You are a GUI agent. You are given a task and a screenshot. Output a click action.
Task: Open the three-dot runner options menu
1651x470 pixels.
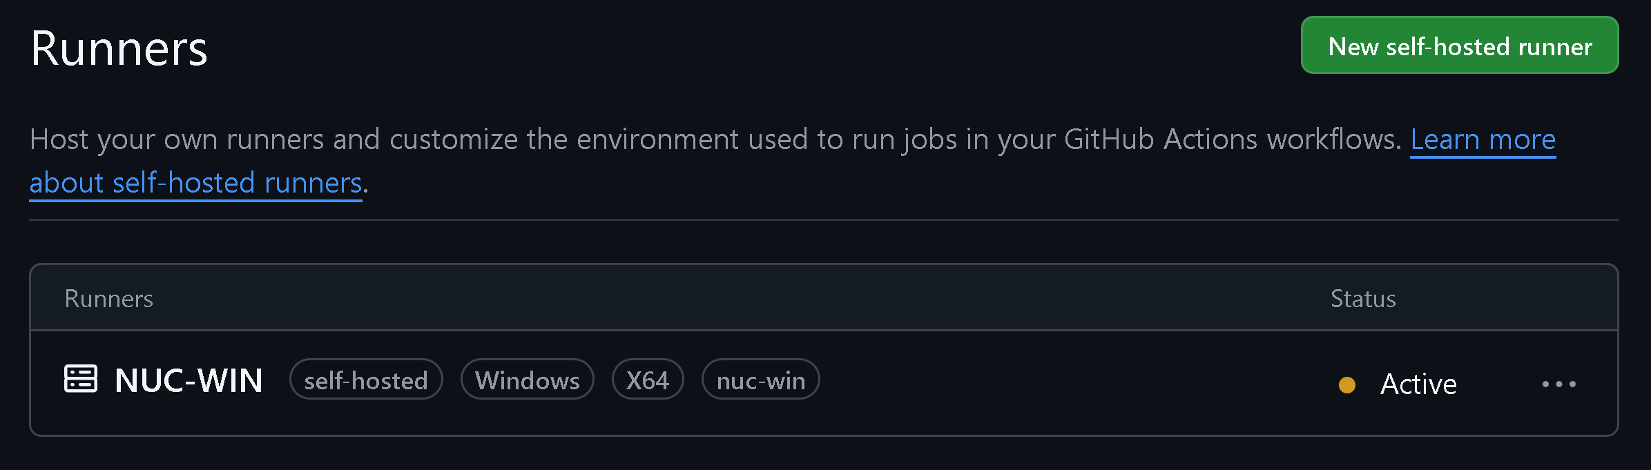pos(1558,384)
